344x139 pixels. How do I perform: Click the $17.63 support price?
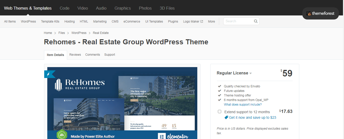pyautogui.click(x=286, y=111)
